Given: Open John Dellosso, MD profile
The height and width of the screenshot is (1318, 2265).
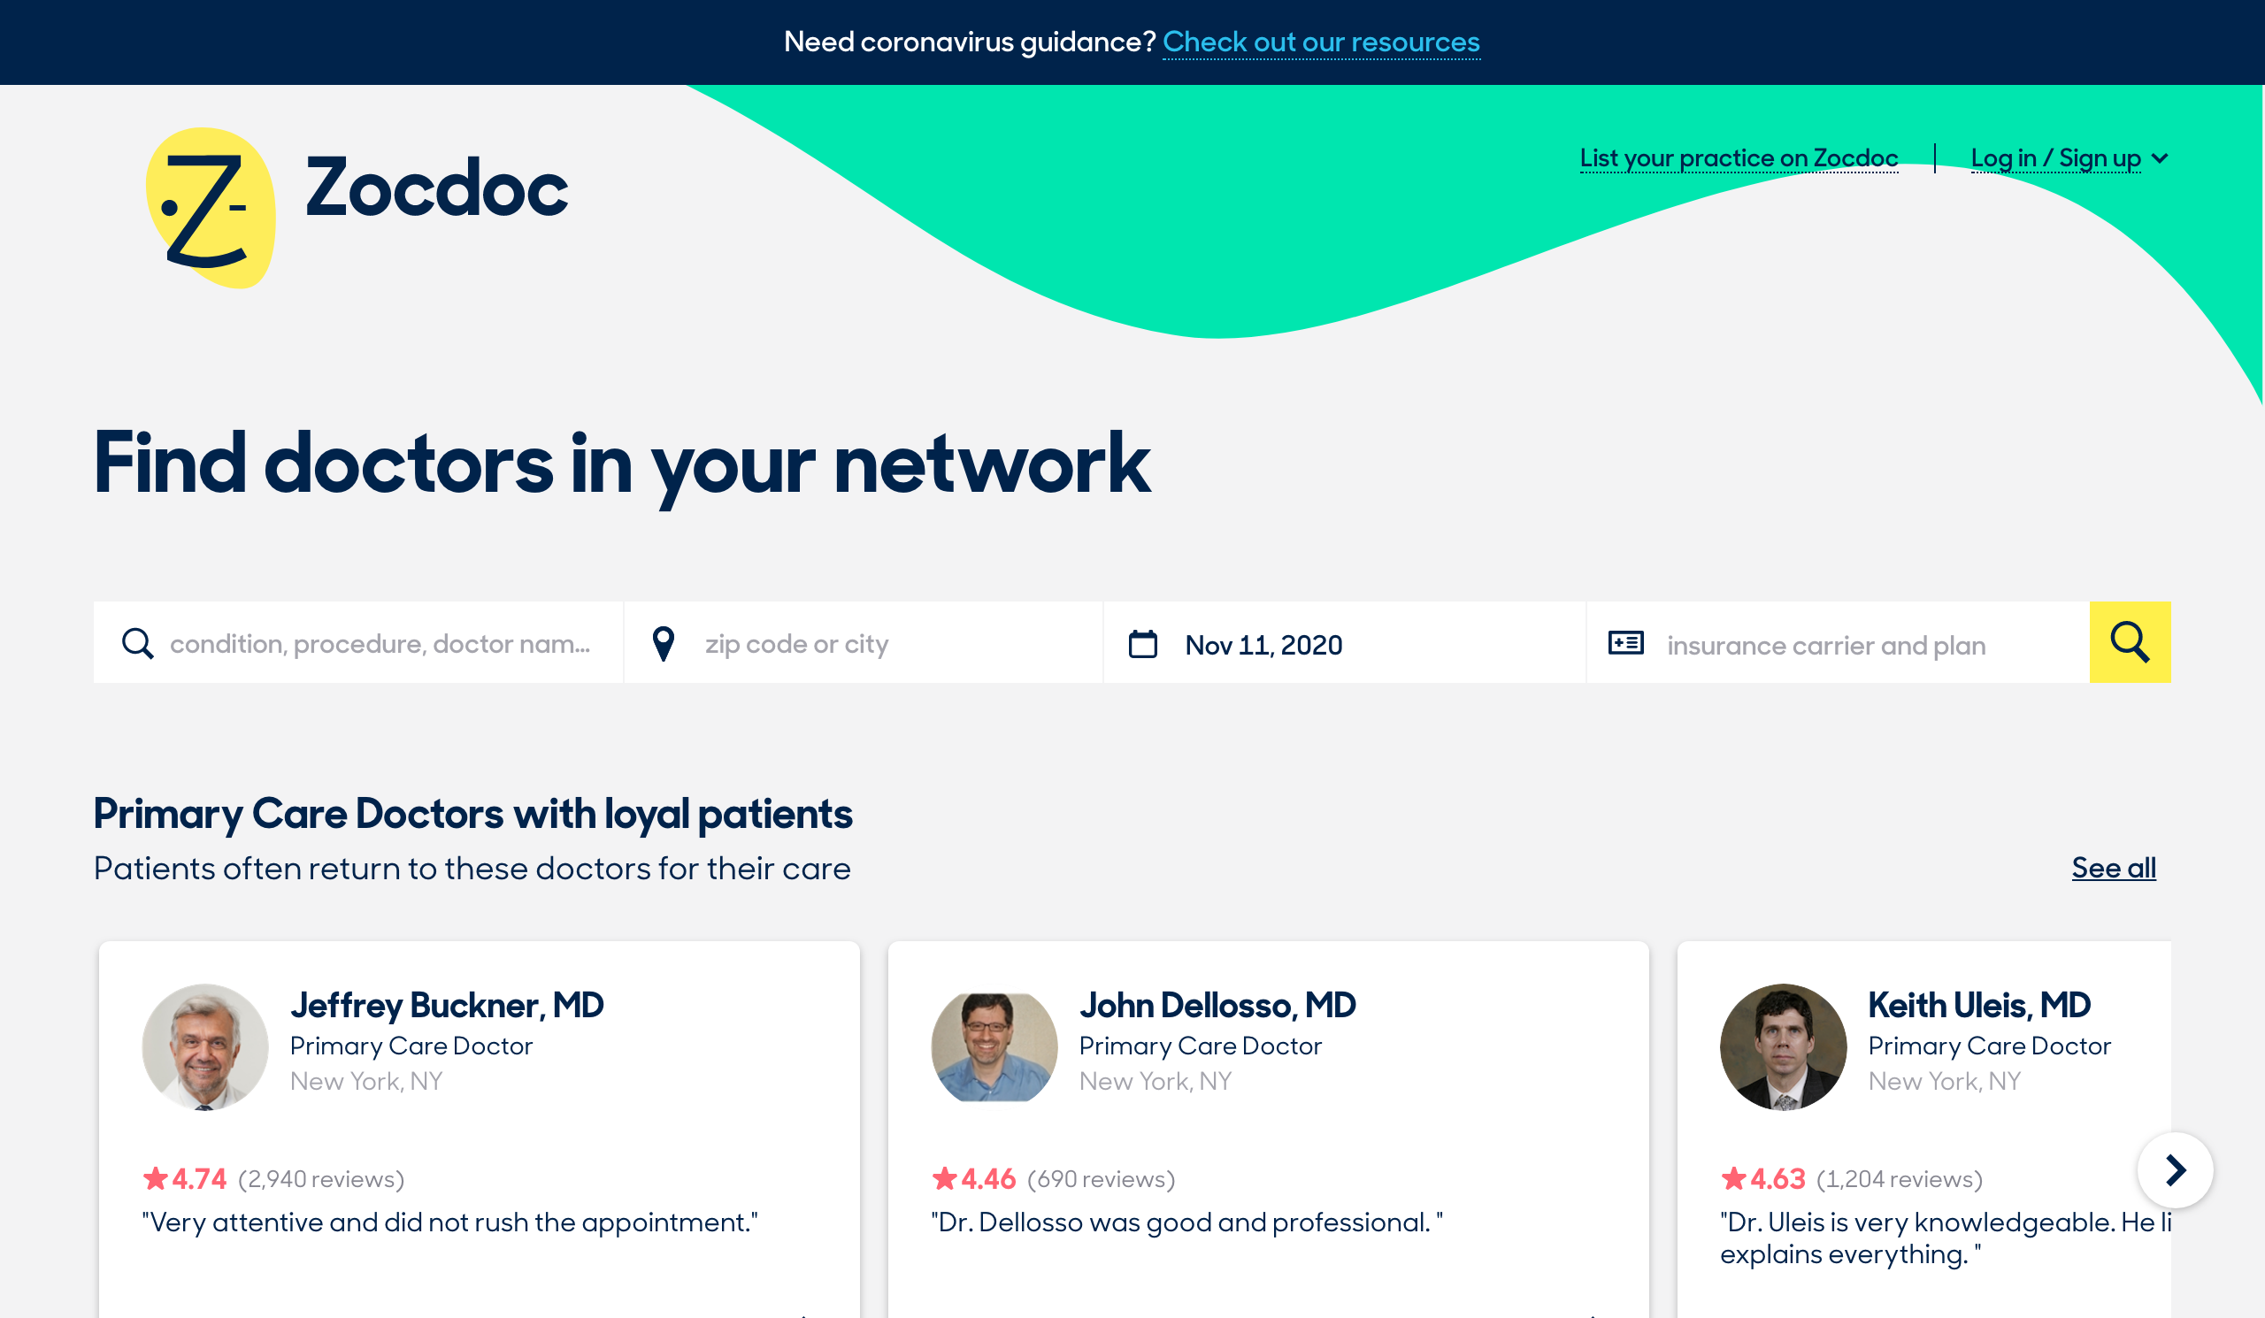Looking at the screenshot, I should [1217, 1006].
